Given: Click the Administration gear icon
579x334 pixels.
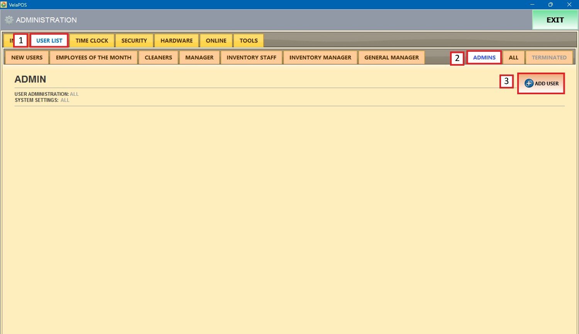Looking at the screenshot, I should [9, 20].
